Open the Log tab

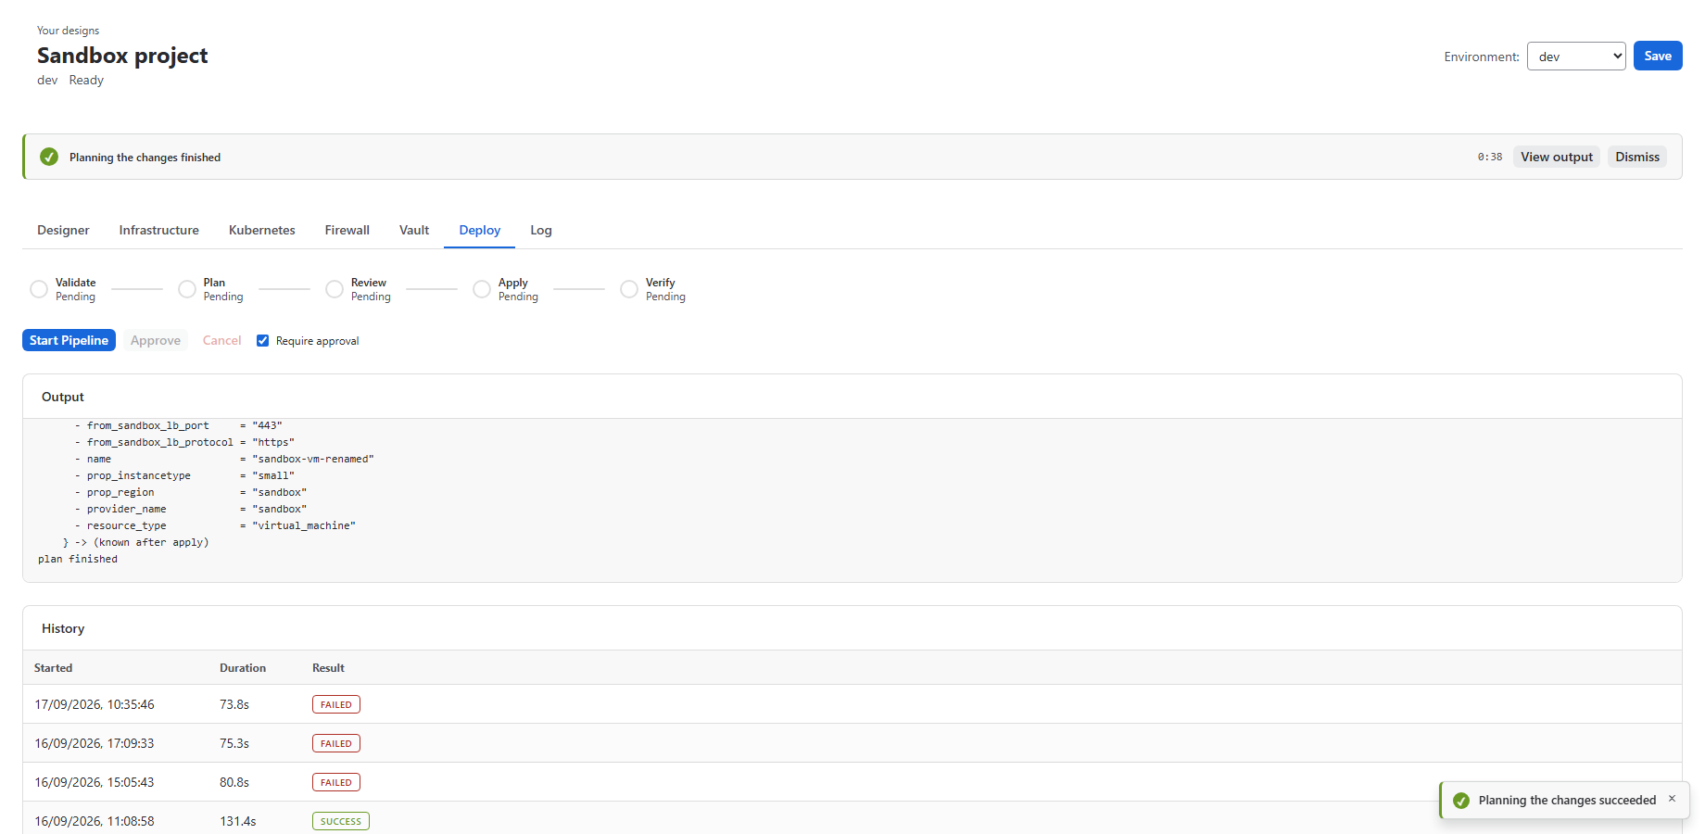541,230
